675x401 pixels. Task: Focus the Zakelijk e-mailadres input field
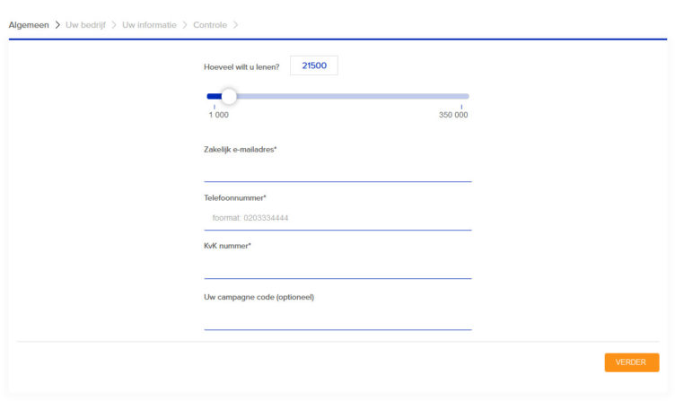pos(337,170)
